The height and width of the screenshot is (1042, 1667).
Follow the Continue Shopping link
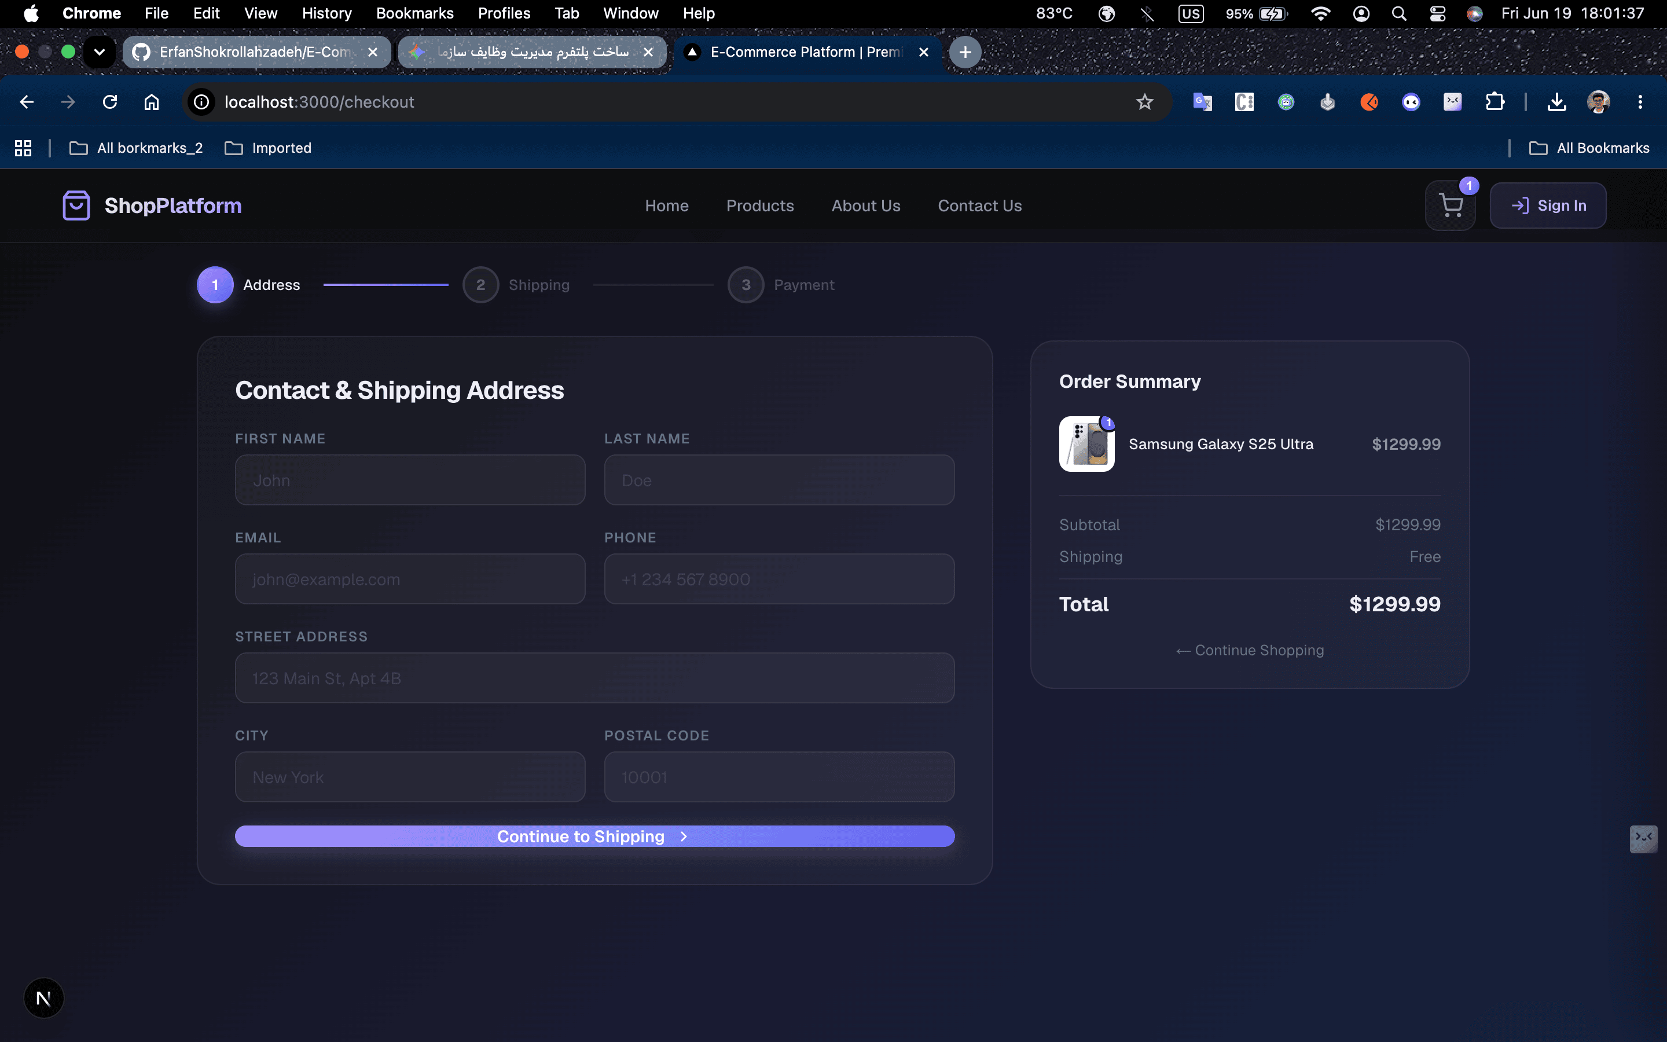pyautogui.click(x=1250, y=650)
